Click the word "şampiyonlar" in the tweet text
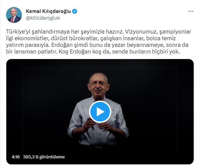The image size is (198, 166). point(175,32)
